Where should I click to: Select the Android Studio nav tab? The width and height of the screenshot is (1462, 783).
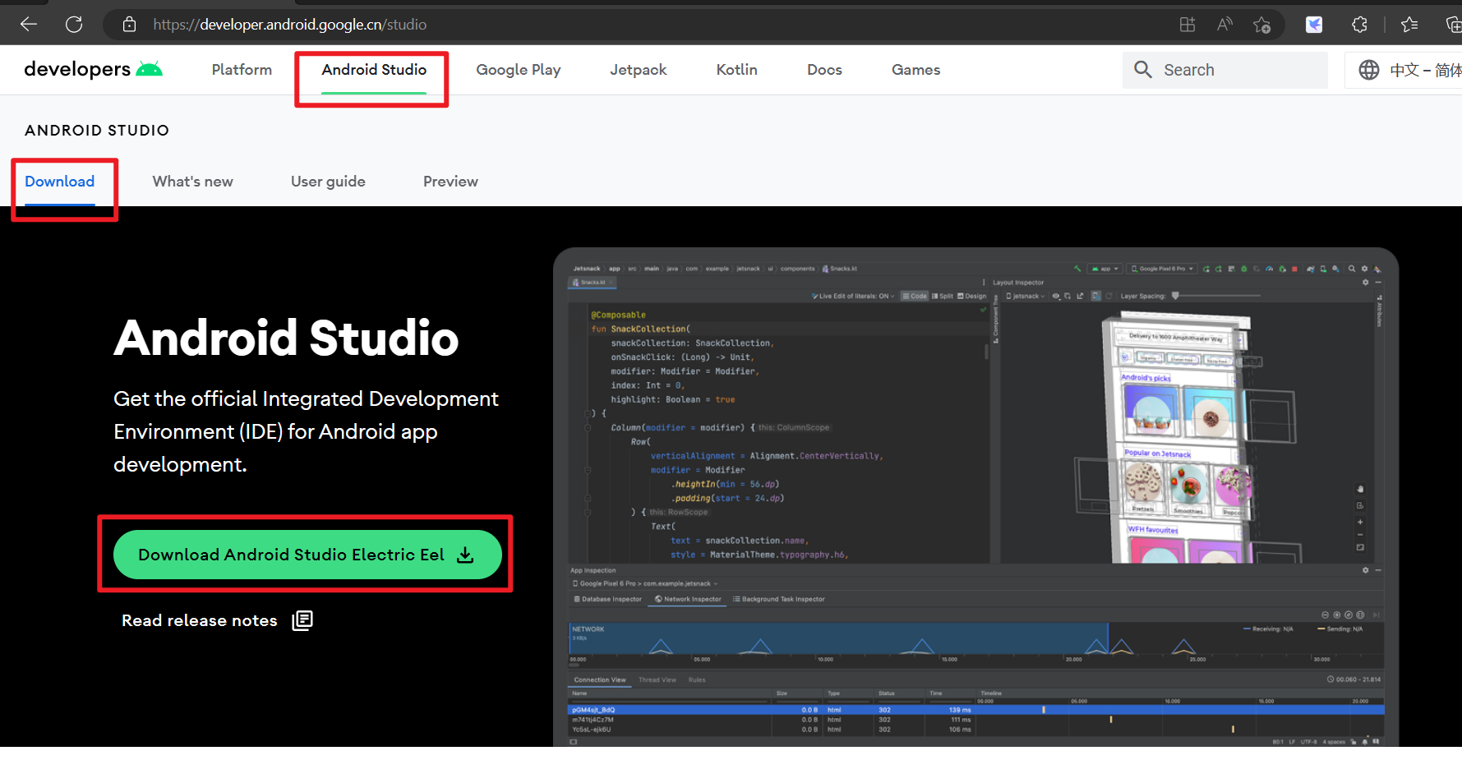[x=374, y=70]
